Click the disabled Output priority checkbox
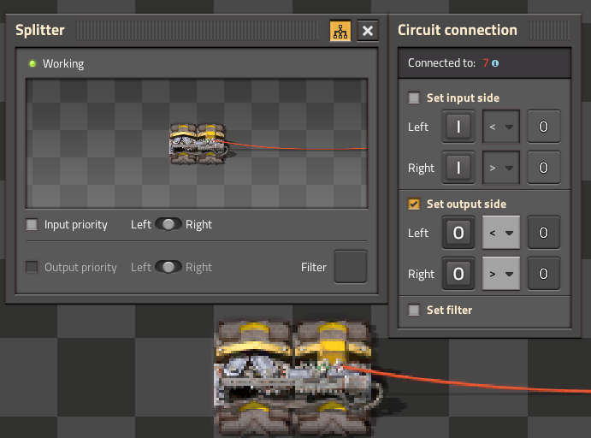Viewport: 591px width, 438px height. coord(32,267)
